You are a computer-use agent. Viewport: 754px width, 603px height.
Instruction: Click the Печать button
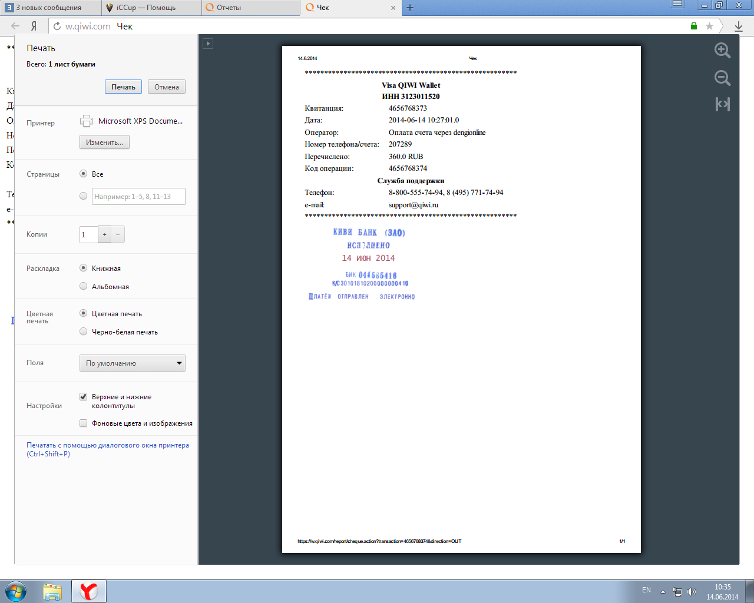(124, 87)
